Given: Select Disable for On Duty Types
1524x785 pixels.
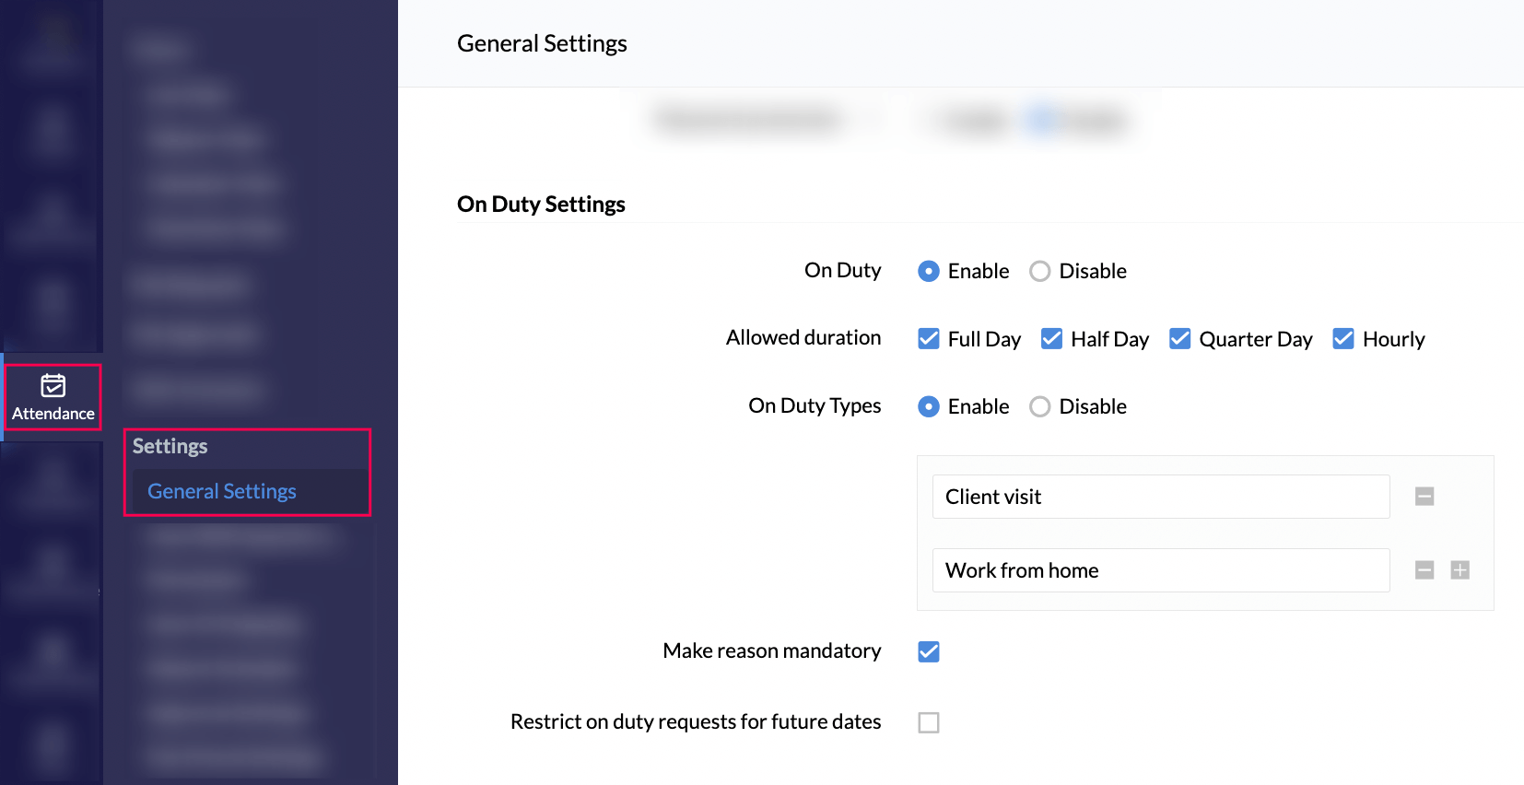Looking at the screenshot, I should coord(1040,406).
